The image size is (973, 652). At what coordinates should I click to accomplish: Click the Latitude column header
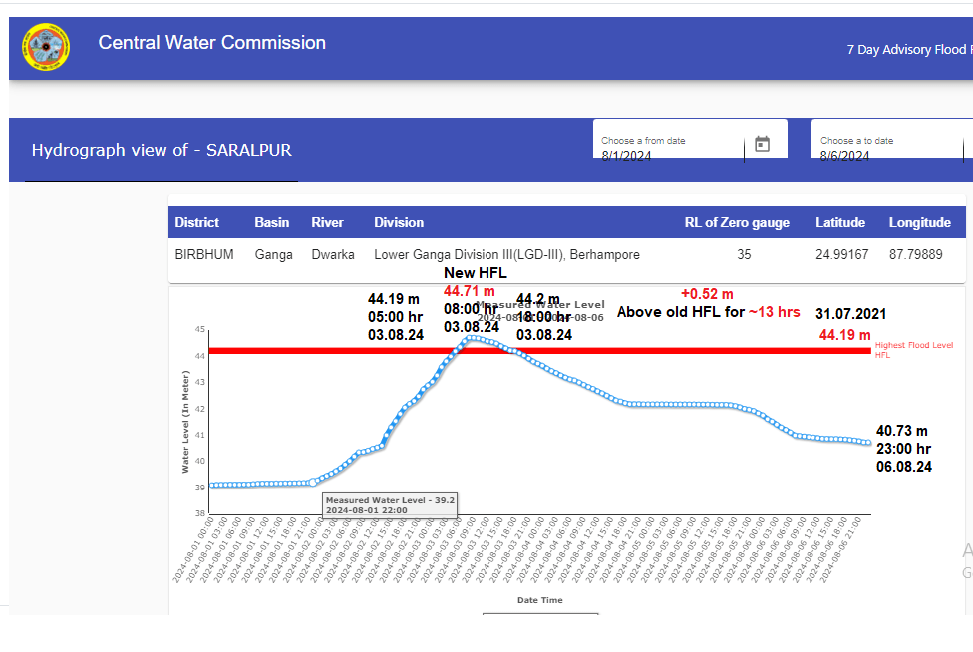pyautogui.click(x=839, y=222)
